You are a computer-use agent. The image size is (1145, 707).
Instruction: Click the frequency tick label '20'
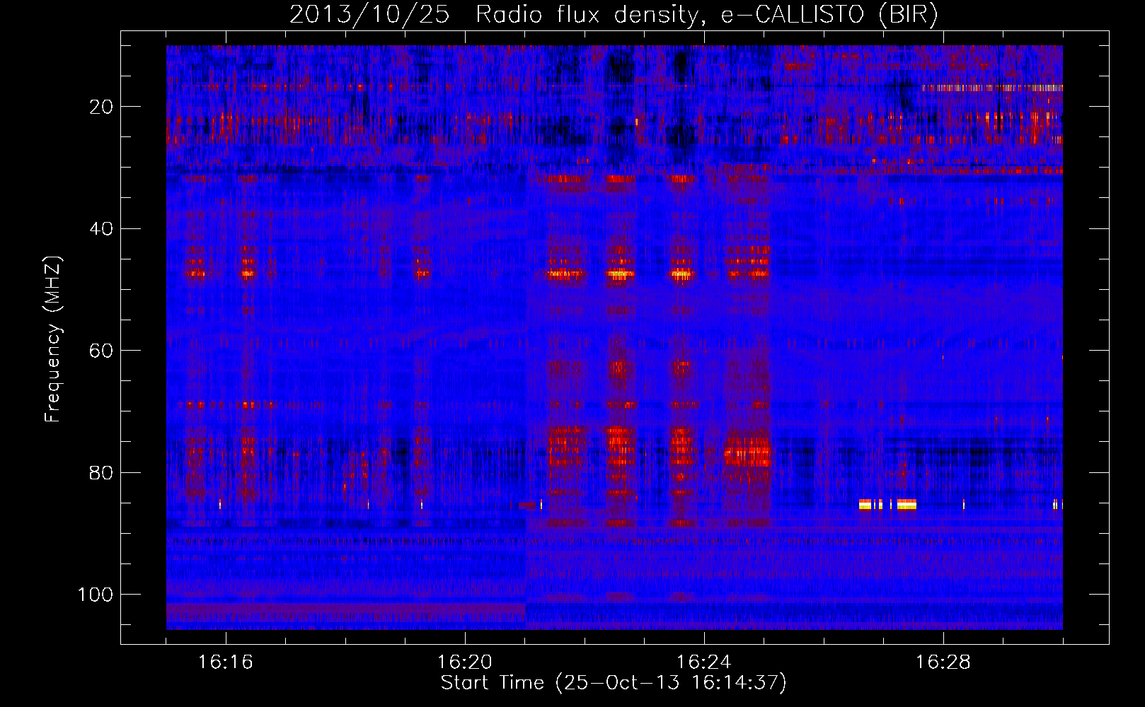pos(101,107)
